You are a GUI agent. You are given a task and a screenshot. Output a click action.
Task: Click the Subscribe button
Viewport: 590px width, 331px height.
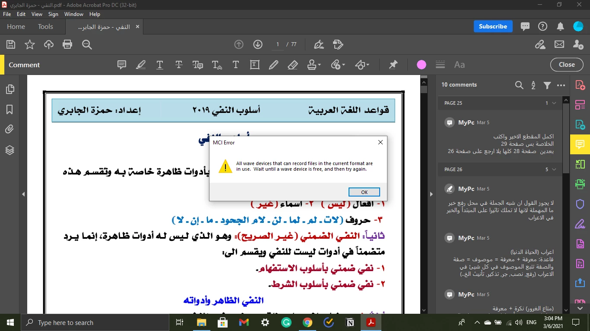pos(493,26)
